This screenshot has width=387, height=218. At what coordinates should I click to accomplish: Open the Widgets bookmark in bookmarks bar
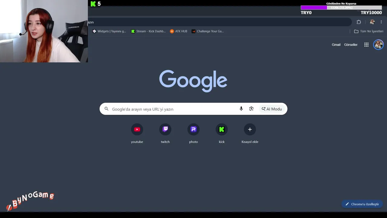pyautogui.click(x=109, y=31)
